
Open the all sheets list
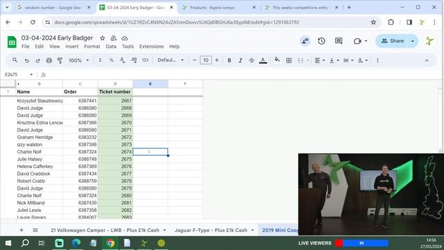pos(35,230)
